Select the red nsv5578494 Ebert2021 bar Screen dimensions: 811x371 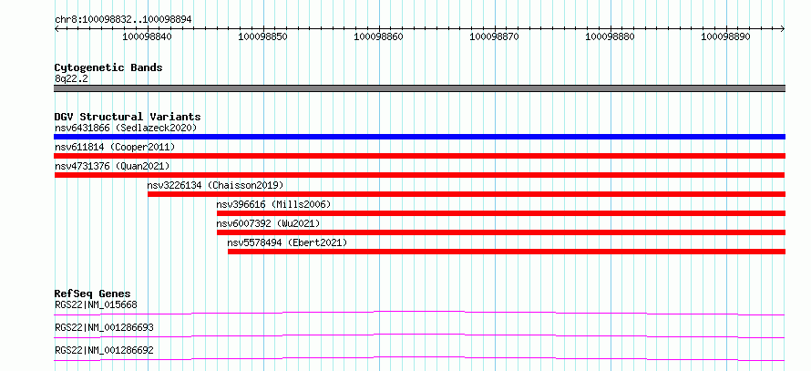tap(507, 252)
